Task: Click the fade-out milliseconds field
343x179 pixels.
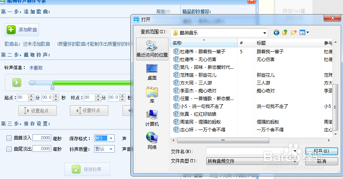Action: coord(42,148)
